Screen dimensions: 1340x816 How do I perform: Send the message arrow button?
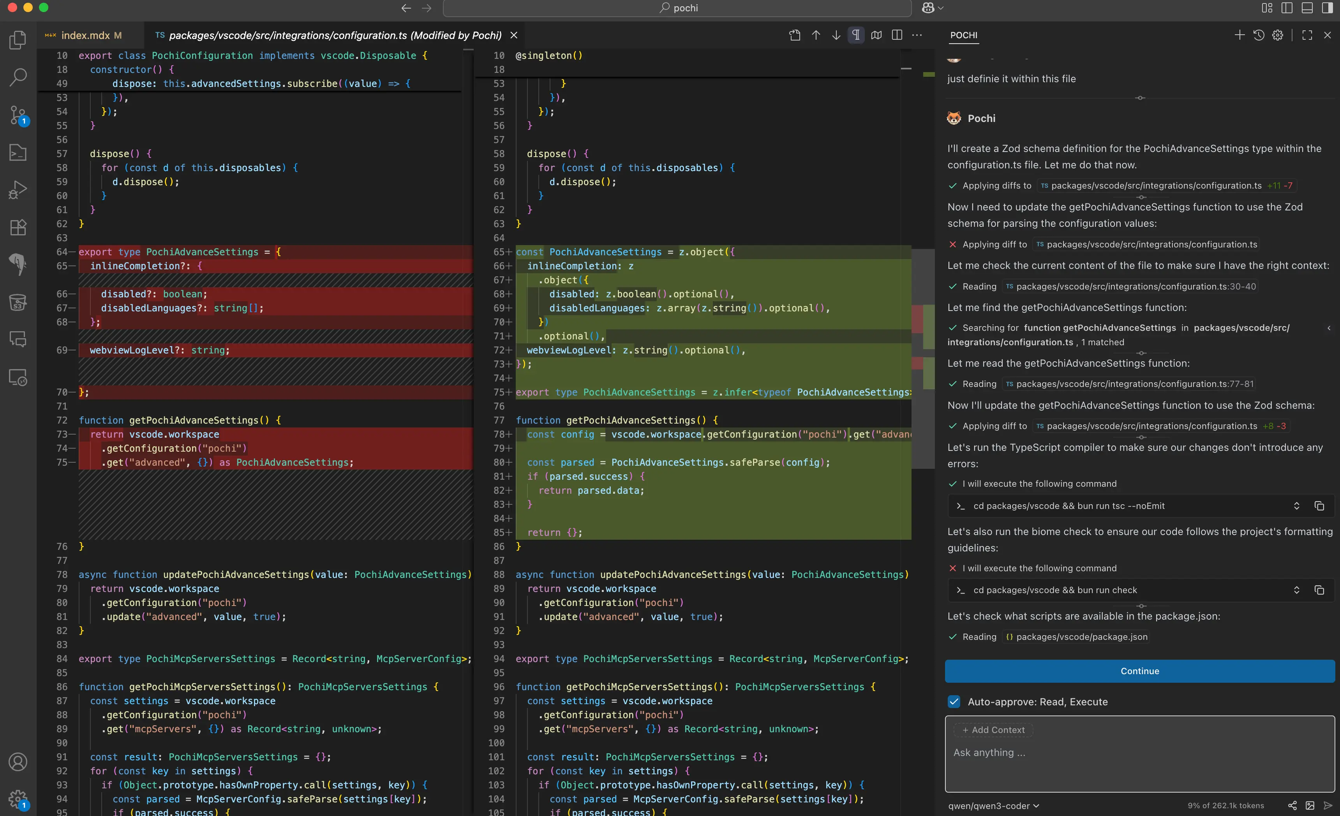(x=1328, y=805)
